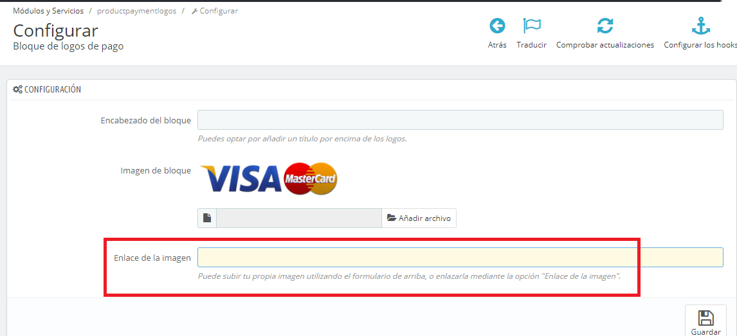The image size is (737, 336).
Task: Click the Imagen de bloque label
Action: (x=156, y=171)
